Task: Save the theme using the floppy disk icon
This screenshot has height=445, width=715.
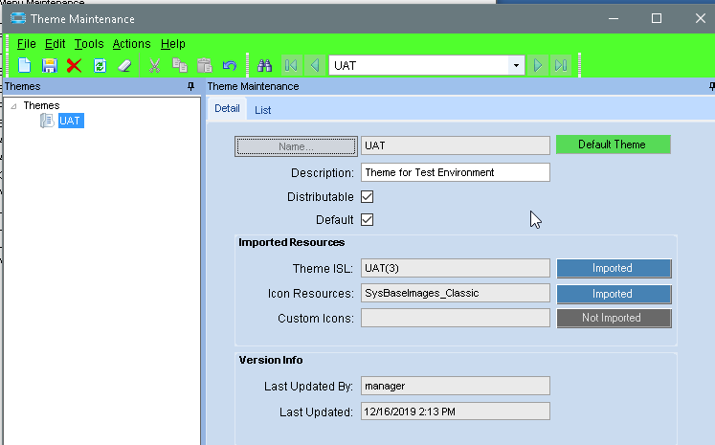Action: tap(49, 66)
